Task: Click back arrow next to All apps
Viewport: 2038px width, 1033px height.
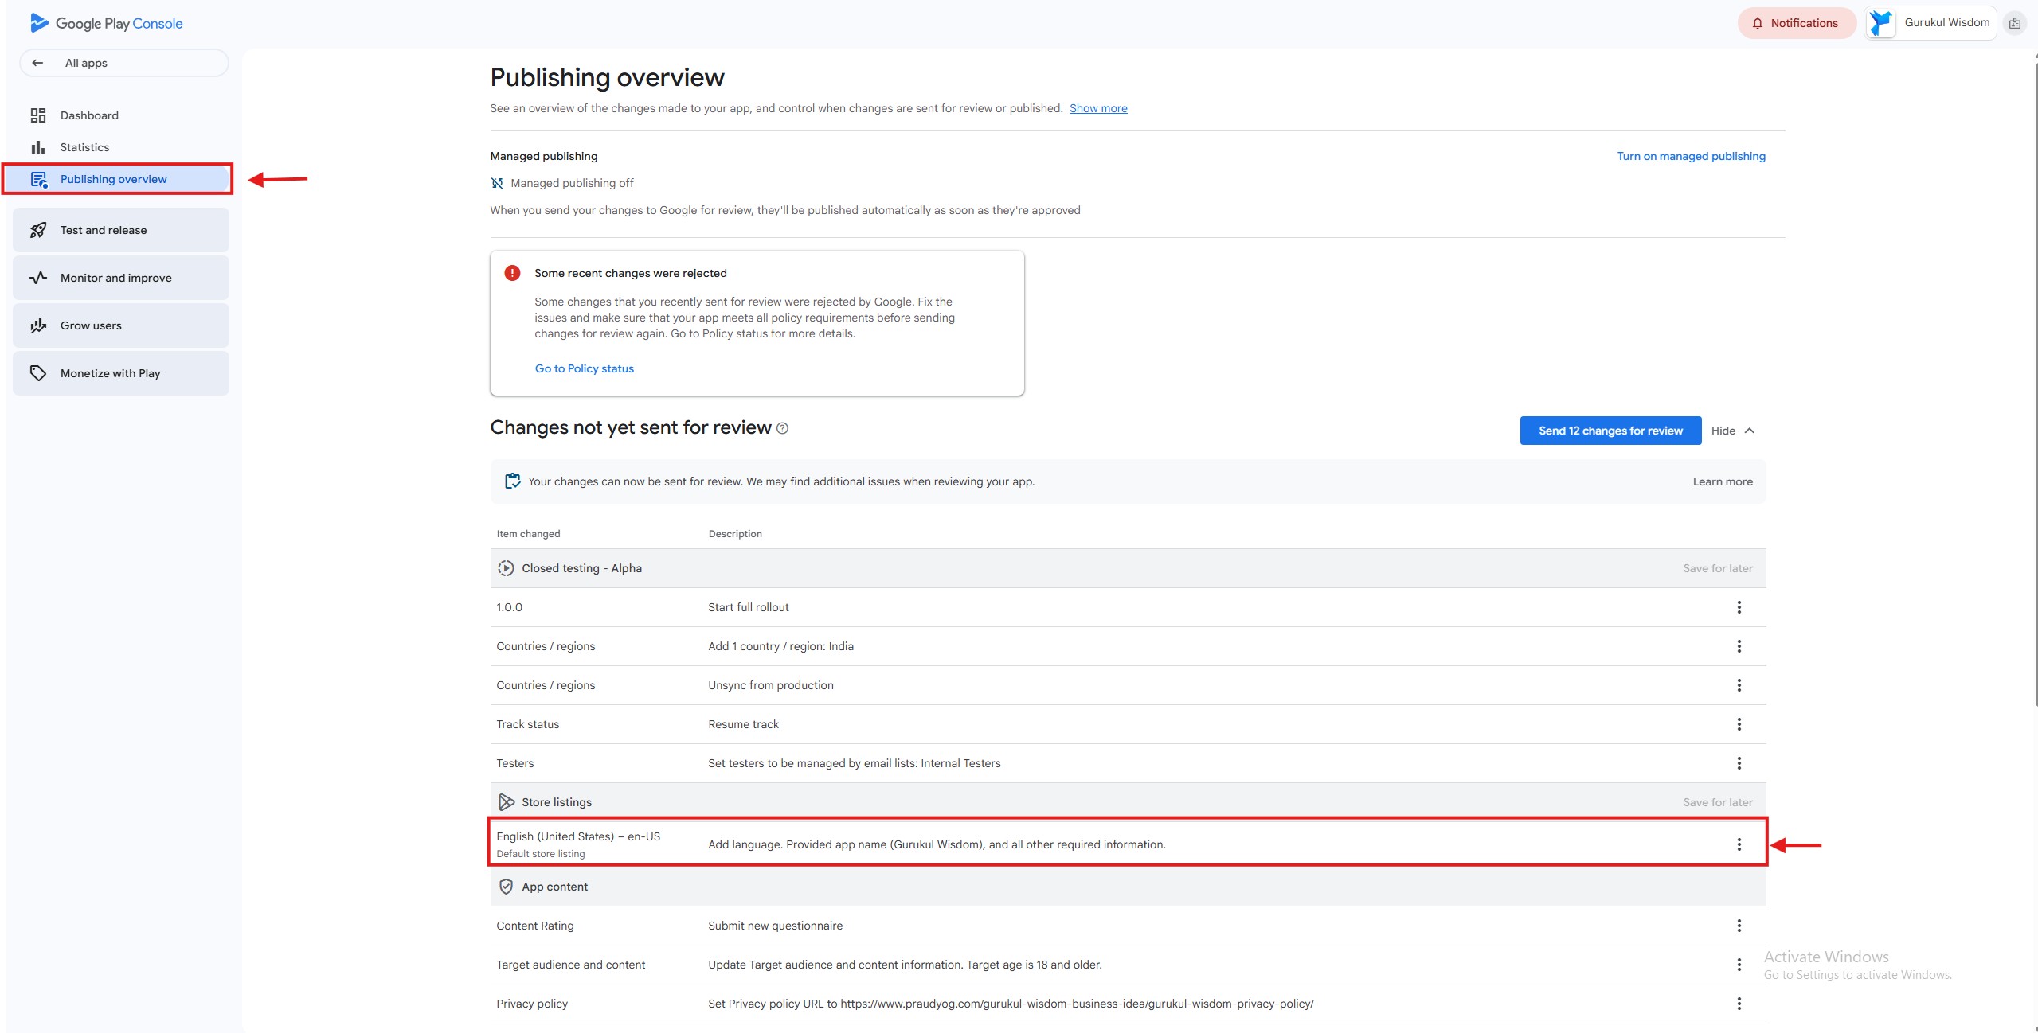Action: [x=37, y=63]
